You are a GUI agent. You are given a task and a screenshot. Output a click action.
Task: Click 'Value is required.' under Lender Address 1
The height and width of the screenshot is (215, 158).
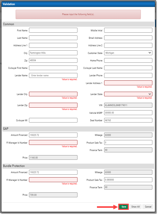pos(144,87)
